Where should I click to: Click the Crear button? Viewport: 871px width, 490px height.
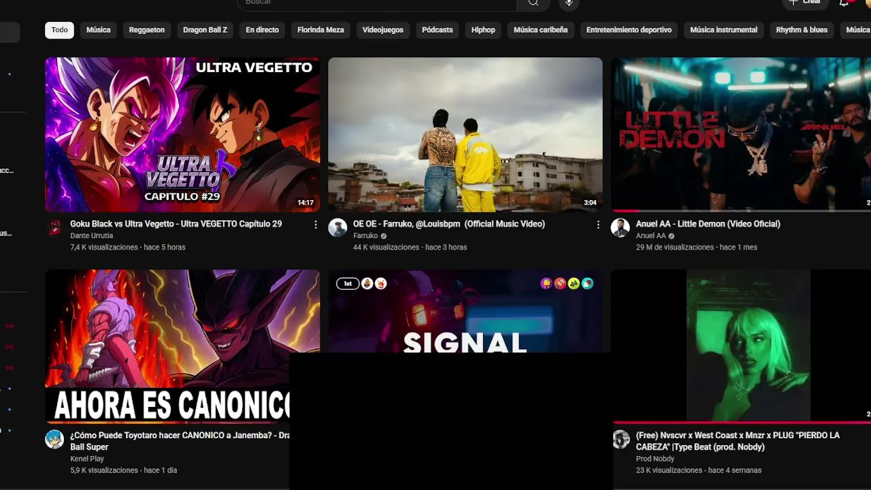[804, 2]
